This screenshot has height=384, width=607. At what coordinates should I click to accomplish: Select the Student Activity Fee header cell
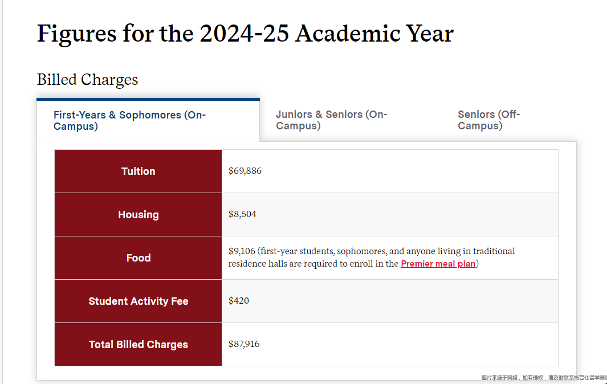click(x=138, y=301)
